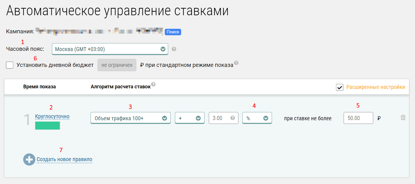Click the round plus icon
This screenshot has width=415, height=184.
pyautogui.click(x=29, y=159)
